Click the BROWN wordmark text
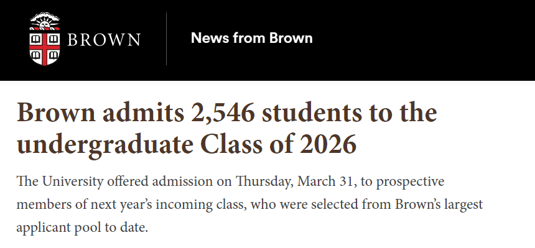Image resolution: width=535 pixels, height=248 pixels. (104, 40)
